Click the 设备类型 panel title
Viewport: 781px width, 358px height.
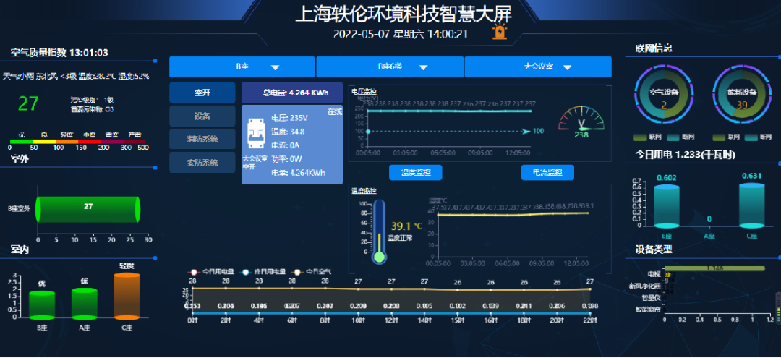pyautogui.click(x=654, y=250)
